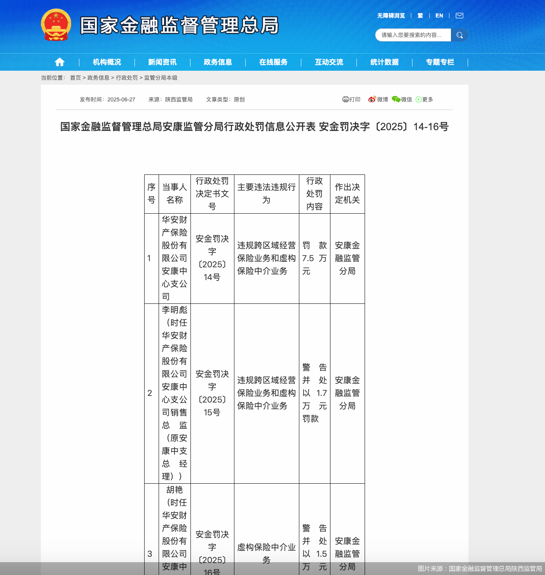
Task: Click the site title 国家金融监督管理总局
Action: coord(180,26)
